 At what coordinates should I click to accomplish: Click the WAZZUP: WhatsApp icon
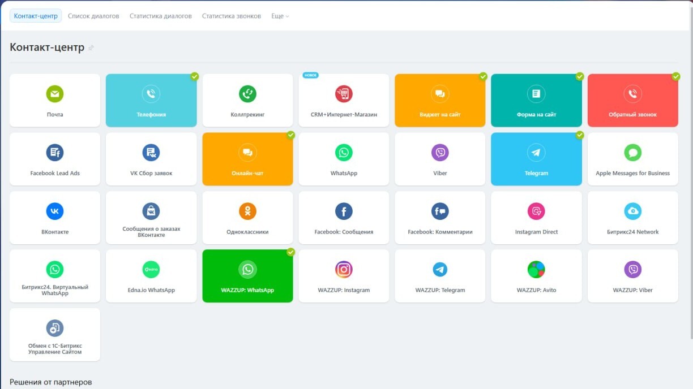(x=247, y=270)
